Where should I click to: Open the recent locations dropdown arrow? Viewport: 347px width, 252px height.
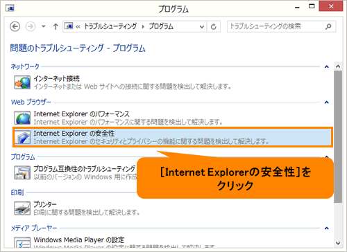point(43,26)
